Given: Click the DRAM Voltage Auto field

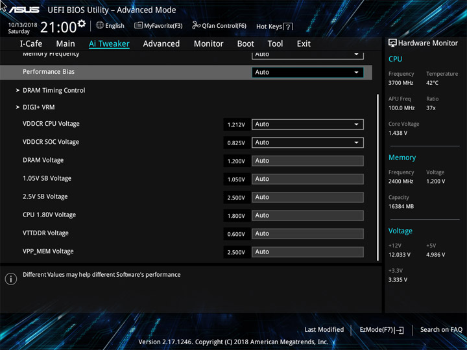Looking at the screenshot, I should (x=307, y=161).
